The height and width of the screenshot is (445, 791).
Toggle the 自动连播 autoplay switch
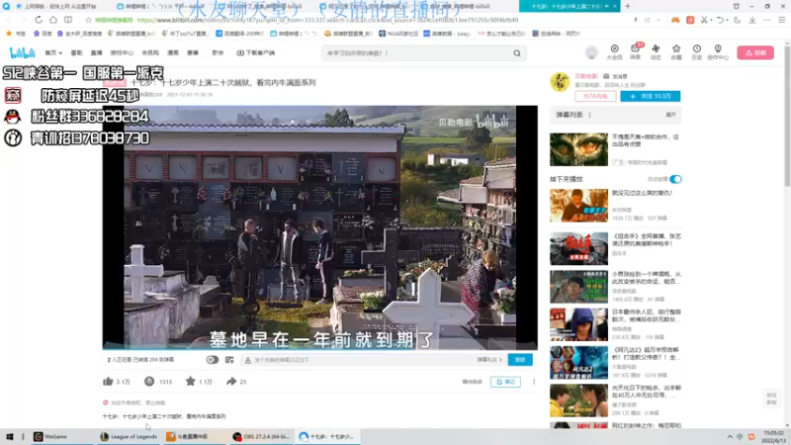coord(675,179)
